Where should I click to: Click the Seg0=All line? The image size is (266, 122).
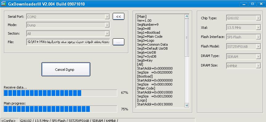(x=144, y=29)
